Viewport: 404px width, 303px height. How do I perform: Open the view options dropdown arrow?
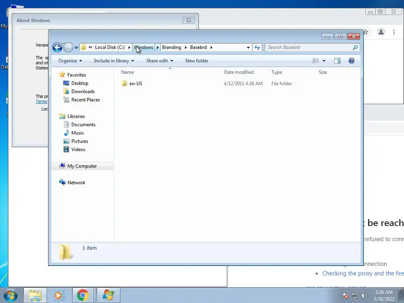(x=324, y=61)
